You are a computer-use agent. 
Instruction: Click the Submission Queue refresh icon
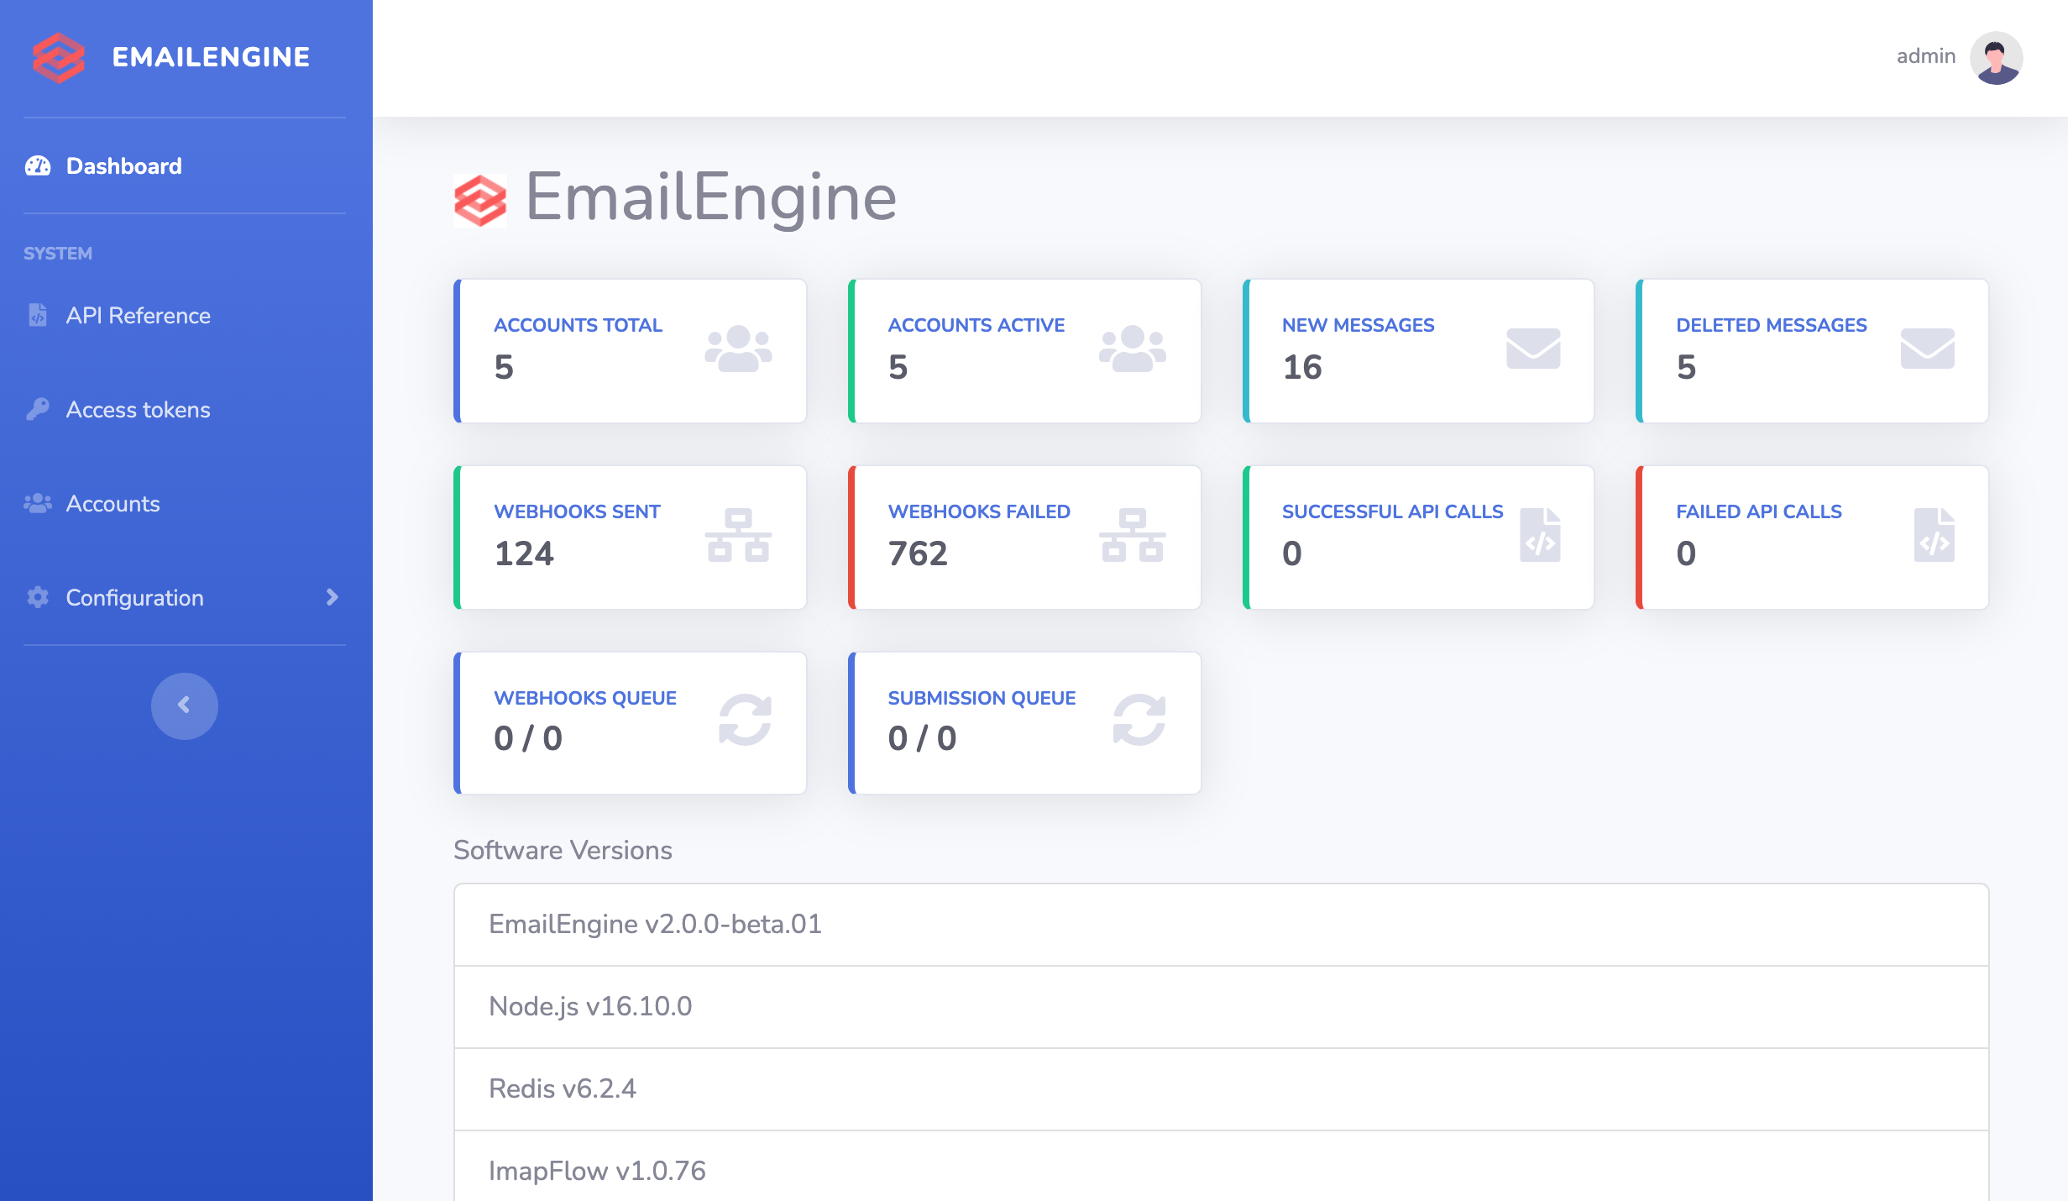(x=1139, y=720)
